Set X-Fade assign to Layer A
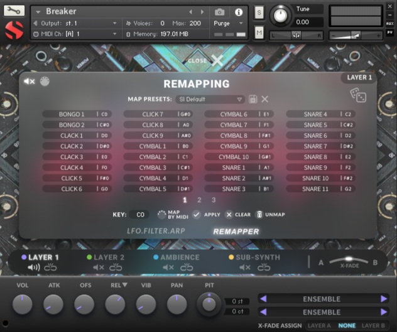397x332 pixels. click(x=319, y=326)
